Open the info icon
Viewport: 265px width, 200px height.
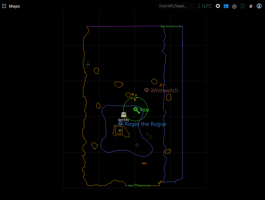pos(259,6)
